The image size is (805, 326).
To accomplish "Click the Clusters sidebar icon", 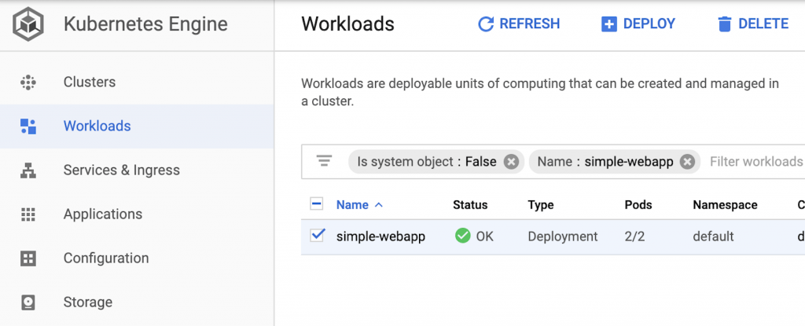I will [28, 82].
